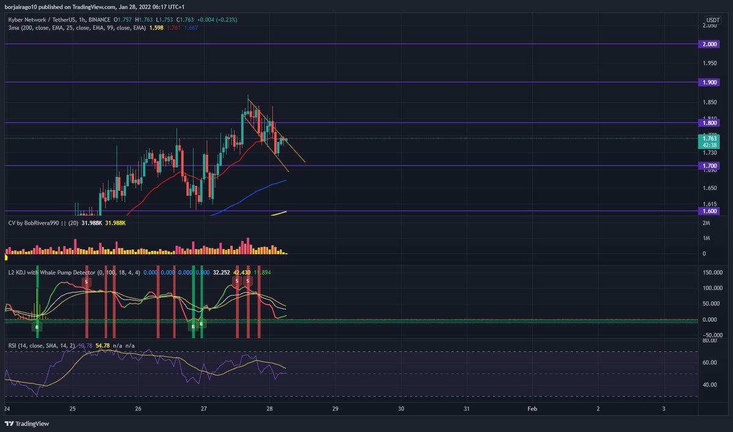Click the yellow marker at volume pane left edge
733x432 pixels.
pos(6,258)
